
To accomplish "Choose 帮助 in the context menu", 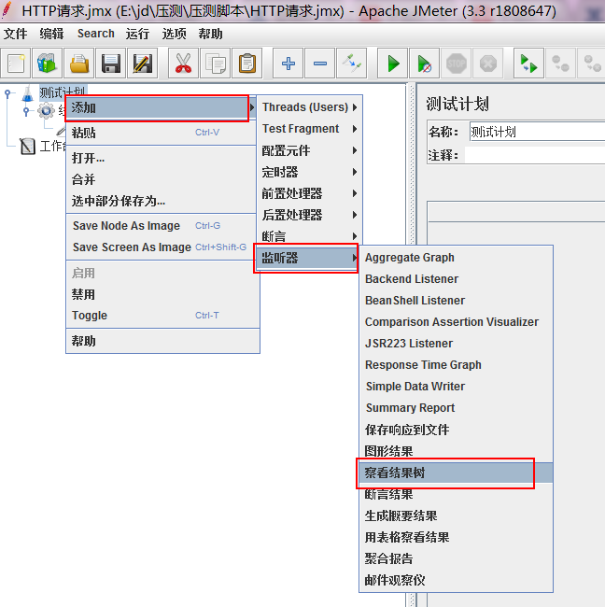I will point(162,341).
